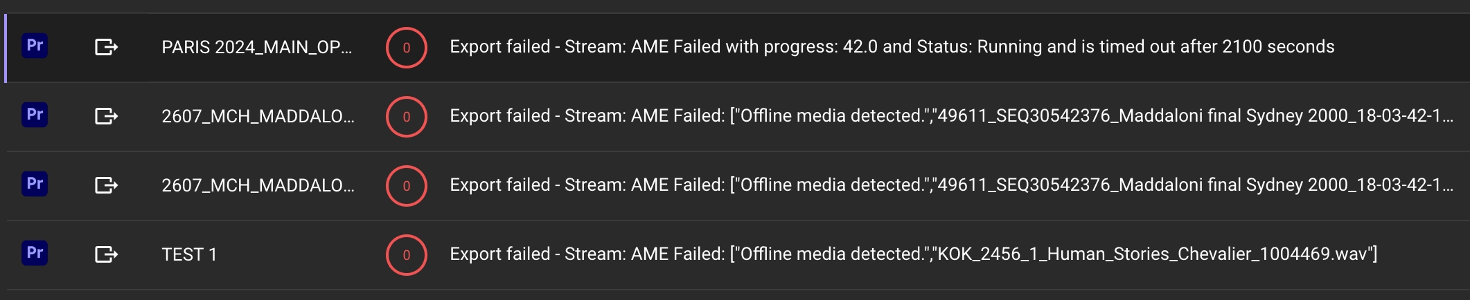Viewport: 1470px width, 300px height.
Task: Click Premiere Pro icon in first 2607_MCH_MADDALO row
Action: [x=35, y=115]
